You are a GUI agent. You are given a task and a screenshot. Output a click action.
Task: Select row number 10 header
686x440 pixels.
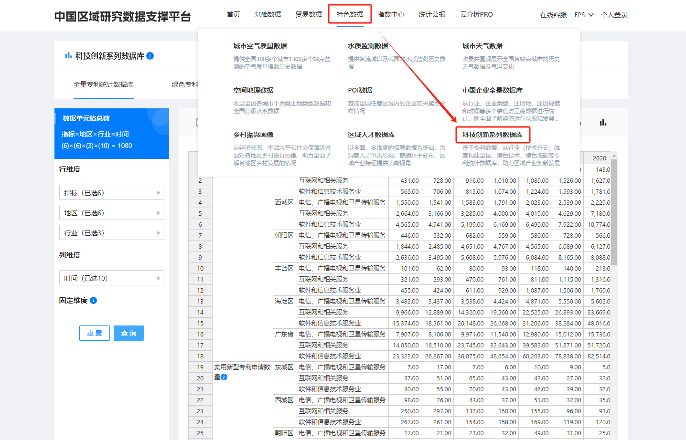coord(200,268)
